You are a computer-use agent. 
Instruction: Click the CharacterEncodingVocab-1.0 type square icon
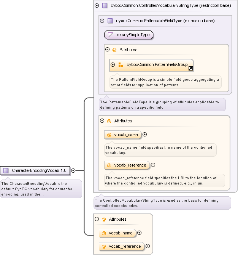6,171
